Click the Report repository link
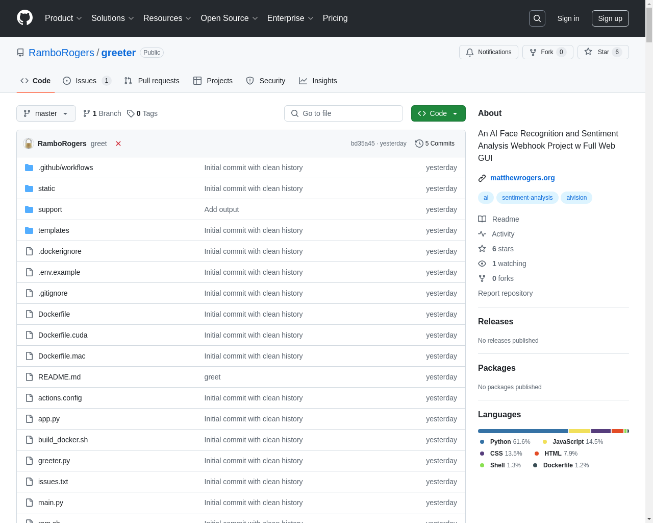Screen dimensions: 653x523 click(505, 293)
